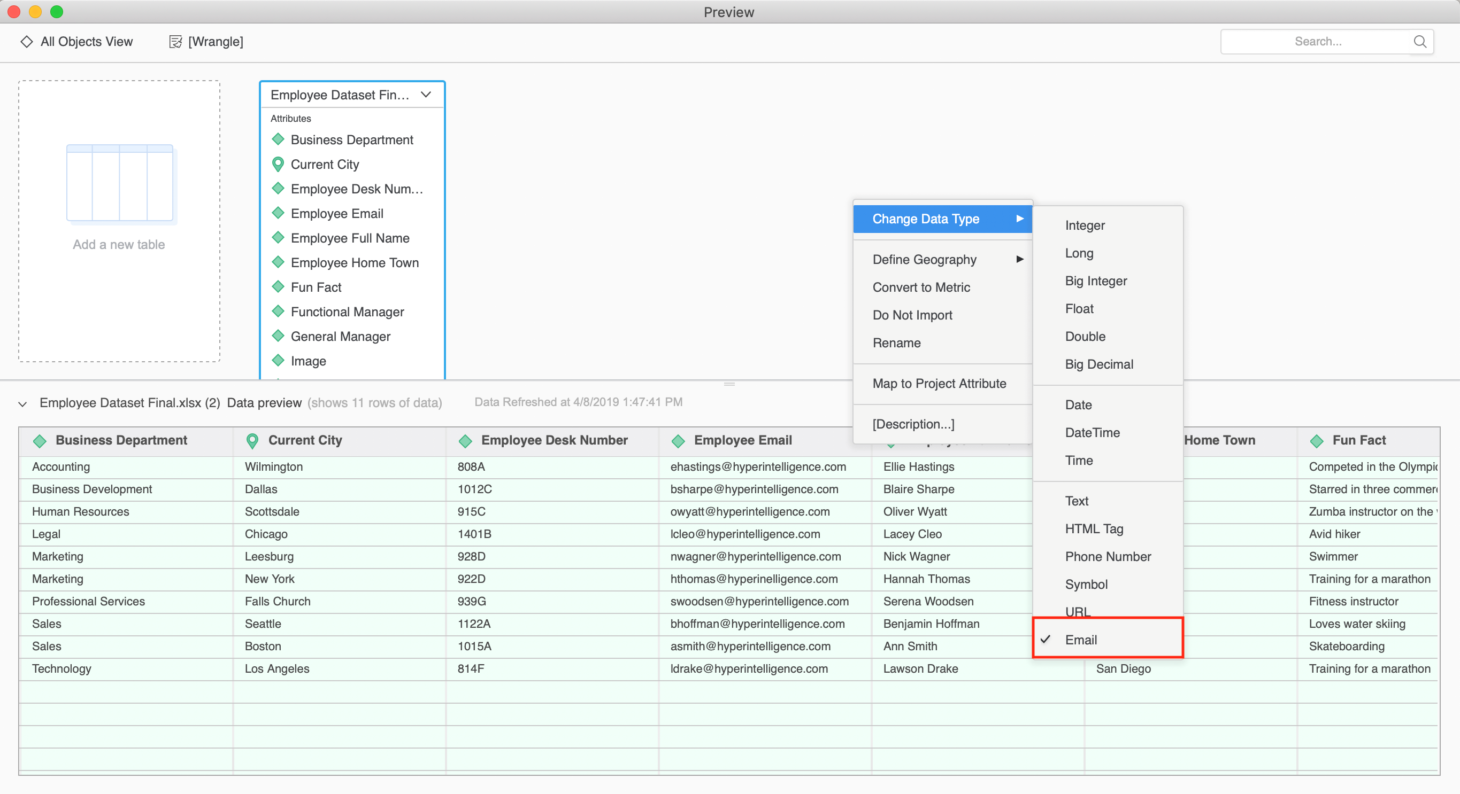This screenshot has width=1460, height=794.
Task: Click the Current City geo pin icon in attributes list
Action: click(x=278, y=164)
